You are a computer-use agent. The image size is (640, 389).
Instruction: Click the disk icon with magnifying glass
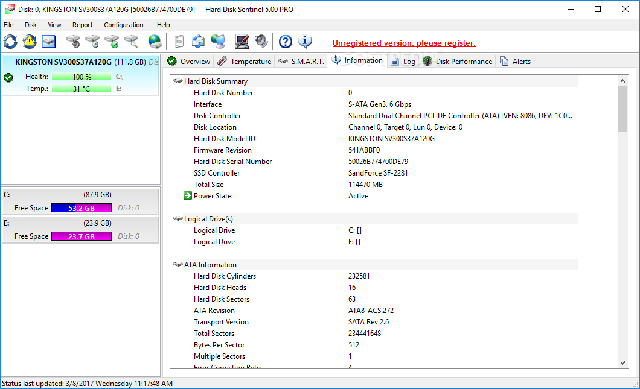pyautogui.click(x=131, y=42)
